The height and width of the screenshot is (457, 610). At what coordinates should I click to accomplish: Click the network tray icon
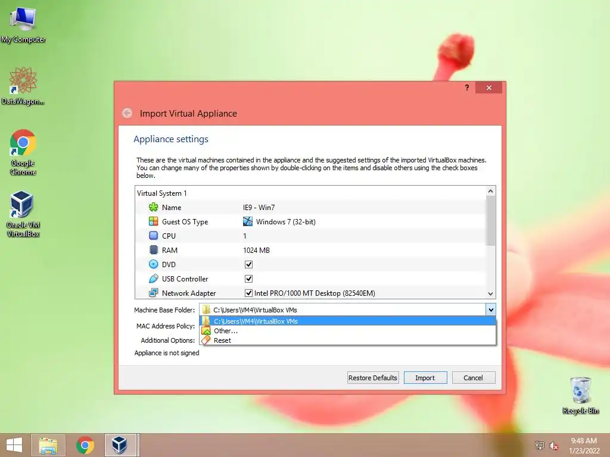click(540, 445)
